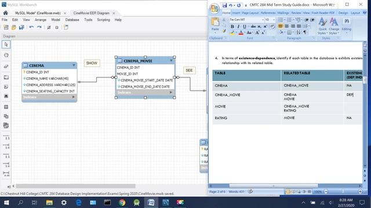
Task: Click the Word zoom slider
Action: tap(343, 191)
